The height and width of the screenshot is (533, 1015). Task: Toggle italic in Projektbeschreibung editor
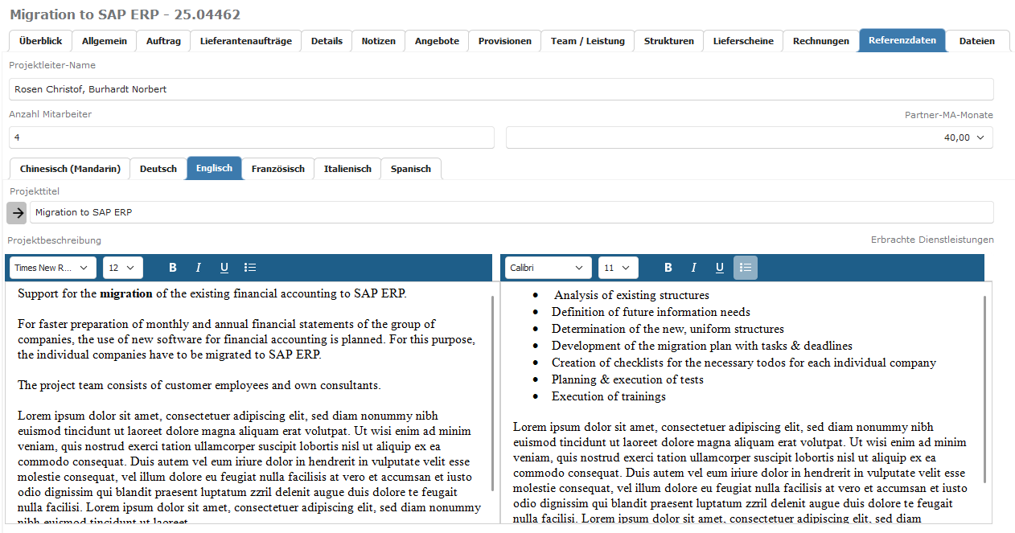198,268
